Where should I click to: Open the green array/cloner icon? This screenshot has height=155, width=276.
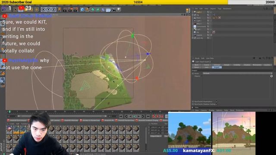coord(98,9)
